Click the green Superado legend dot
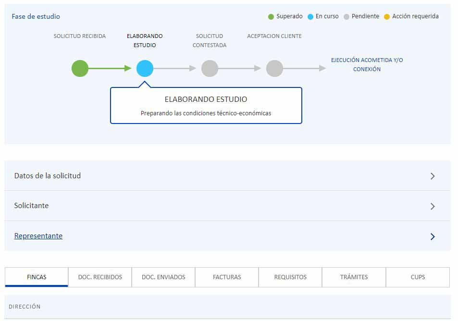The height and width of the screenshot is (321, 458). [271, 17]
